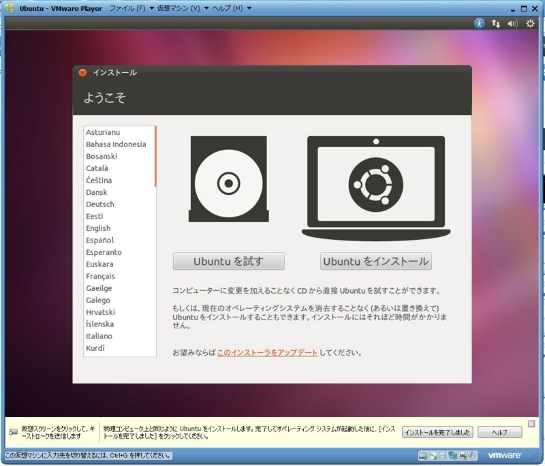Click the network adapter status icon
The image size is (545, 466).
(x=452, y=455)
